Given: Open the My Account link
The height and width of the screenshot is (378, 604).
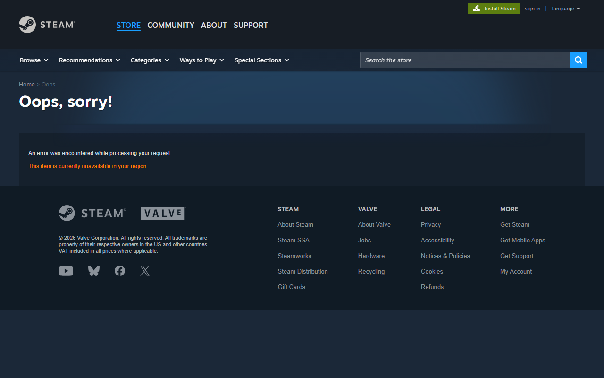Looking at the screenshot, I should (516, 271).
